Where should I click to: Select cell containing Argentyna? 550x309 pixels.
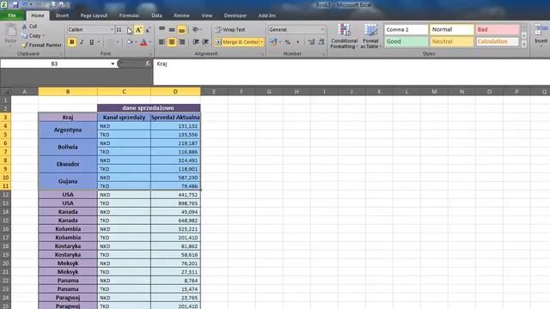pyautogui.click(x=68, y=130)
